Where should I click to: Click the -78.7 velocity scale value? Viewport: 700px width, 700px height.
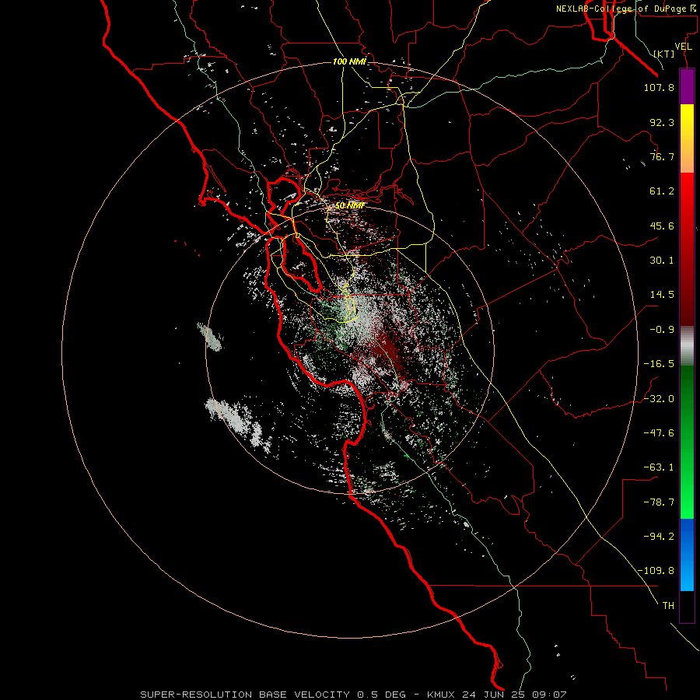659,502
